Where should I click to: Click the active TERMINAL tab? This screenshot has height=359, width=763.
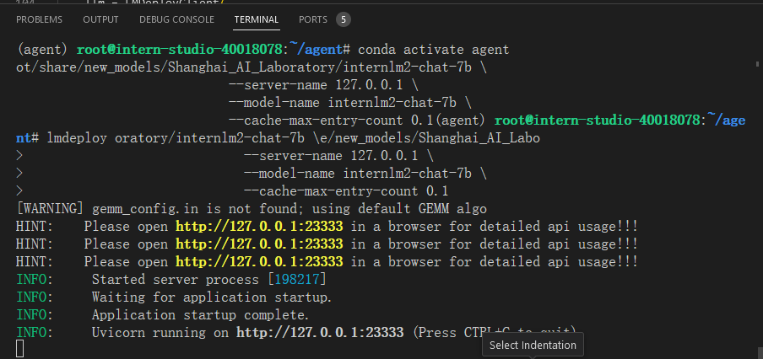pyautogui.click(x=257, y=19)
